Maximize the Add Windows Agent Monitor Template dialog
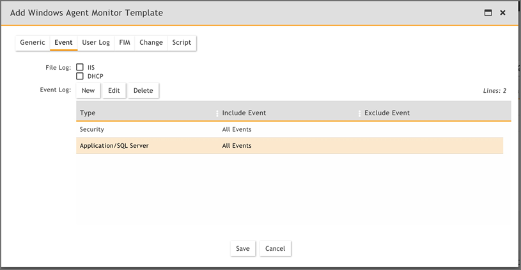 (x=488, y=13)
